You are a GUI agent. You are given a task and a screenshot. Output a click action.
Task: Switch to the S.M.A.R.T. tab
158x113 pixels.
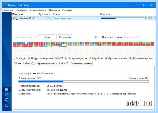pyautogui.click(x=64, y=64)
